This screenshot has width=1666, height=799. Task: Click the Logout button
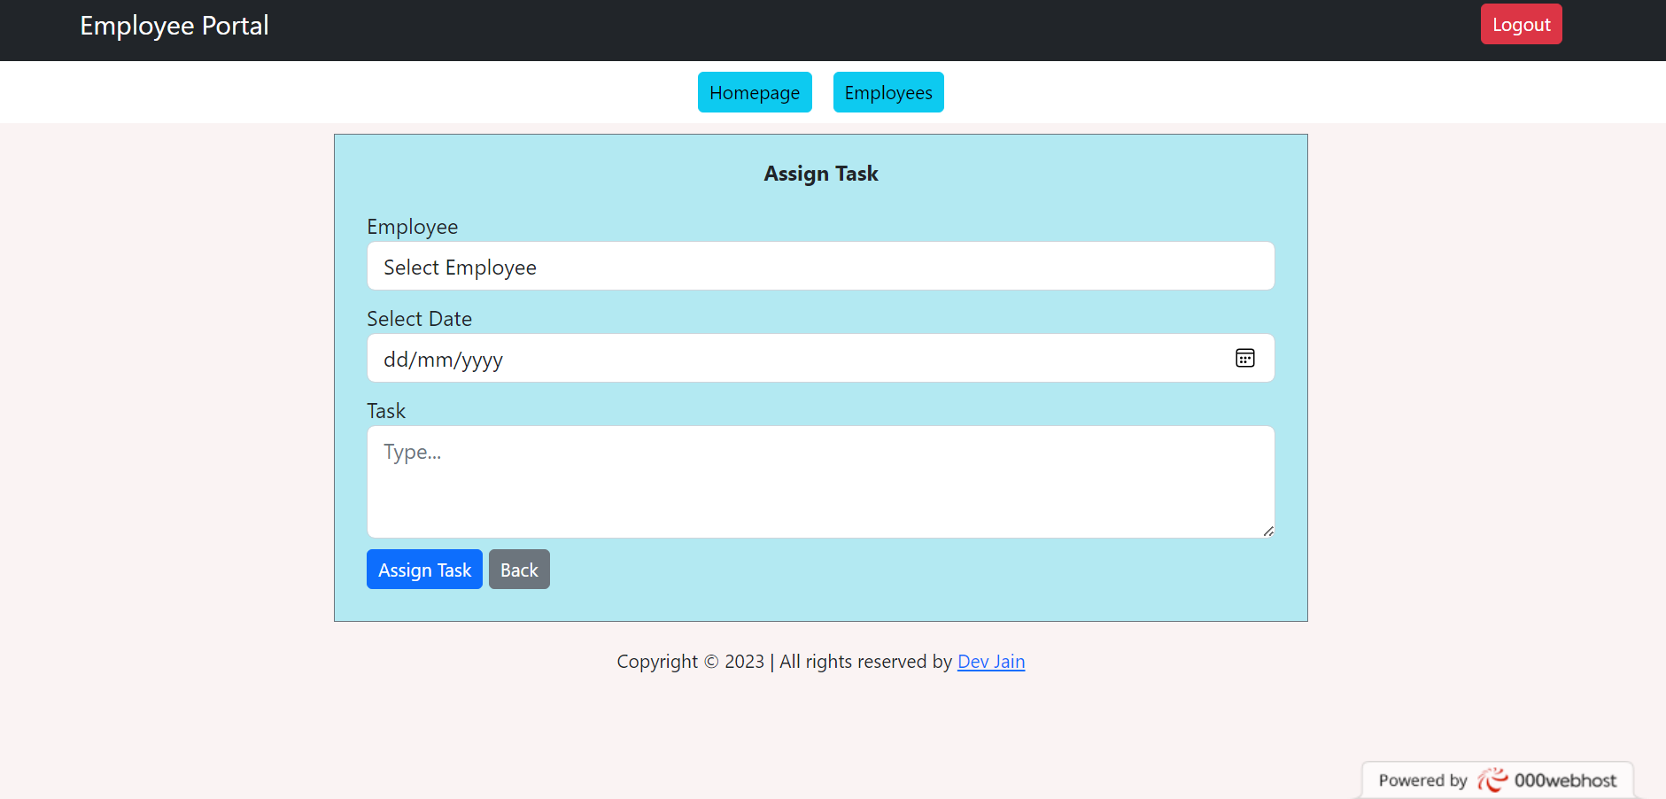click(1520, 24)
